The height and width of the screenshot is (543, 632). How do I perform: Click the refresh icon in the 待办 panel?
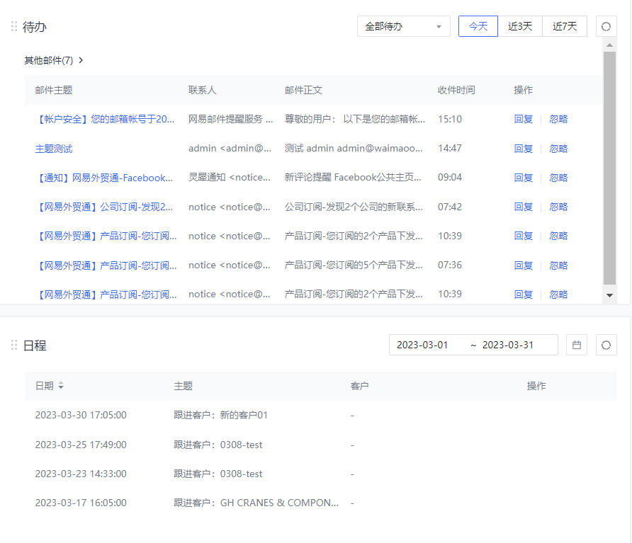click(606, 27)
